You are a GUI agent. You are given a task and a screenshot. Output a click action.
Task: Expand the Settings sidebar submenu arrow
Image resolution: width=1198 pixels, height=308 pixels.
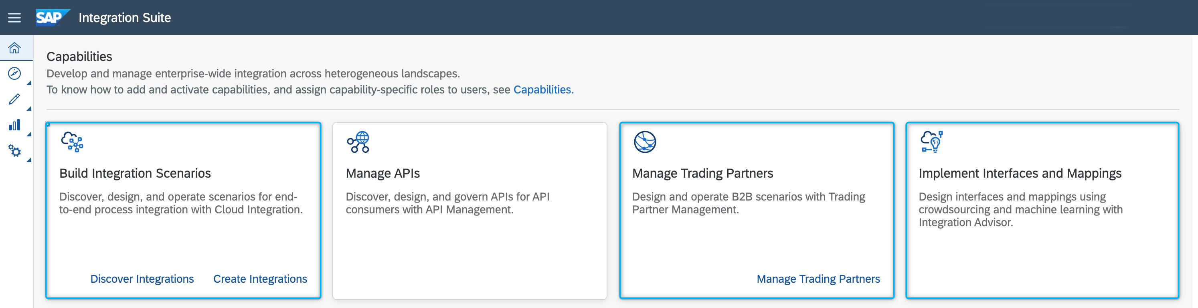(29, 160)
